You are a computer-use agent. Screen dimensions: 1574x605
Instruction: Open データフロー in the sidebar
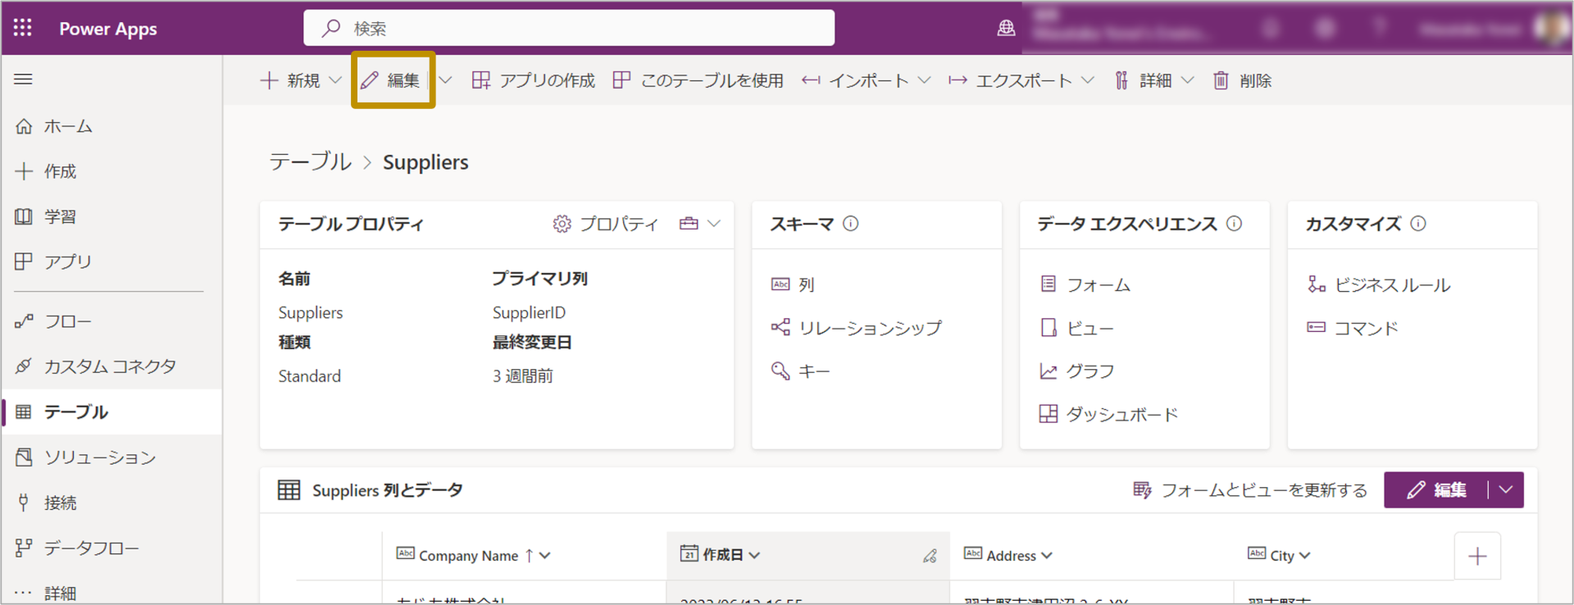click(111, 548)
